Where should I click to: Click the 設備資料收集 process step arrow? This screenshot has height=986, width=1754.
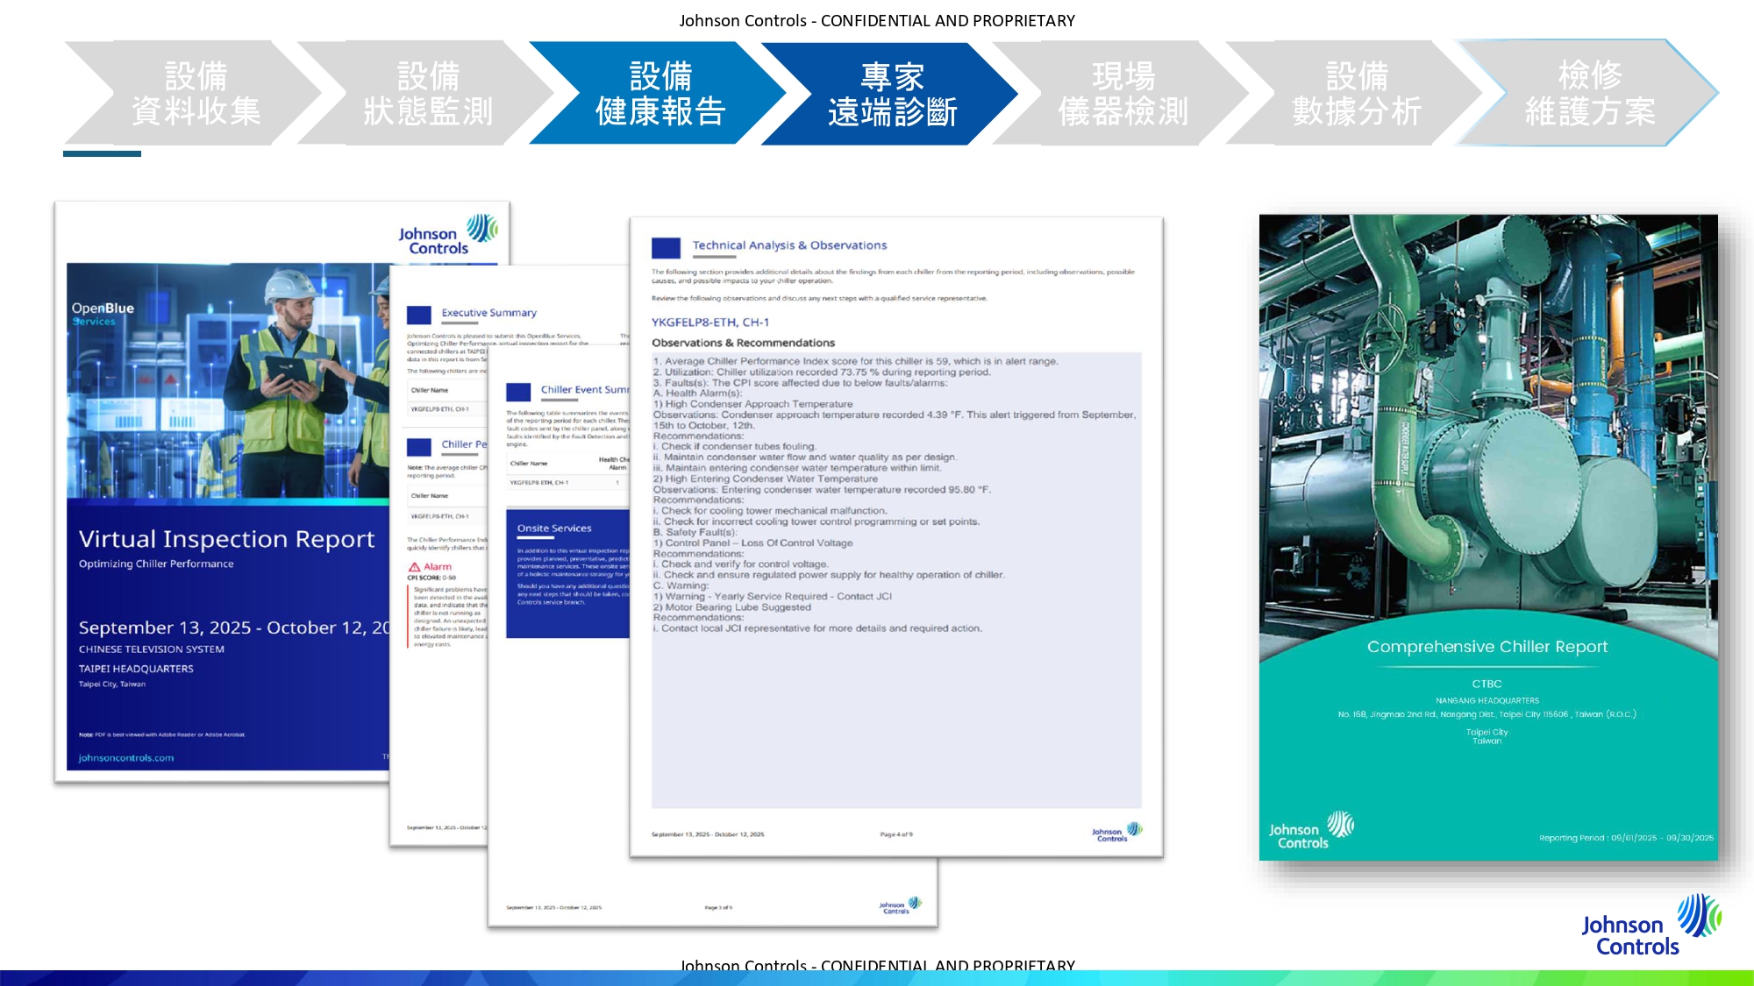tap(195, 93)
